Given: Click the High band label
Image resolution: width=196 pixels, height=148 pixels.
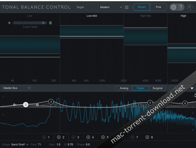Looking at the screenshot, I should click(x=183, y=16).
